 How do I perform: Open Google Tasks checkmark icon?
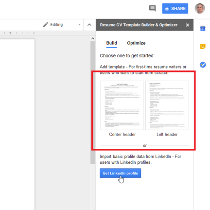(203, 65)
